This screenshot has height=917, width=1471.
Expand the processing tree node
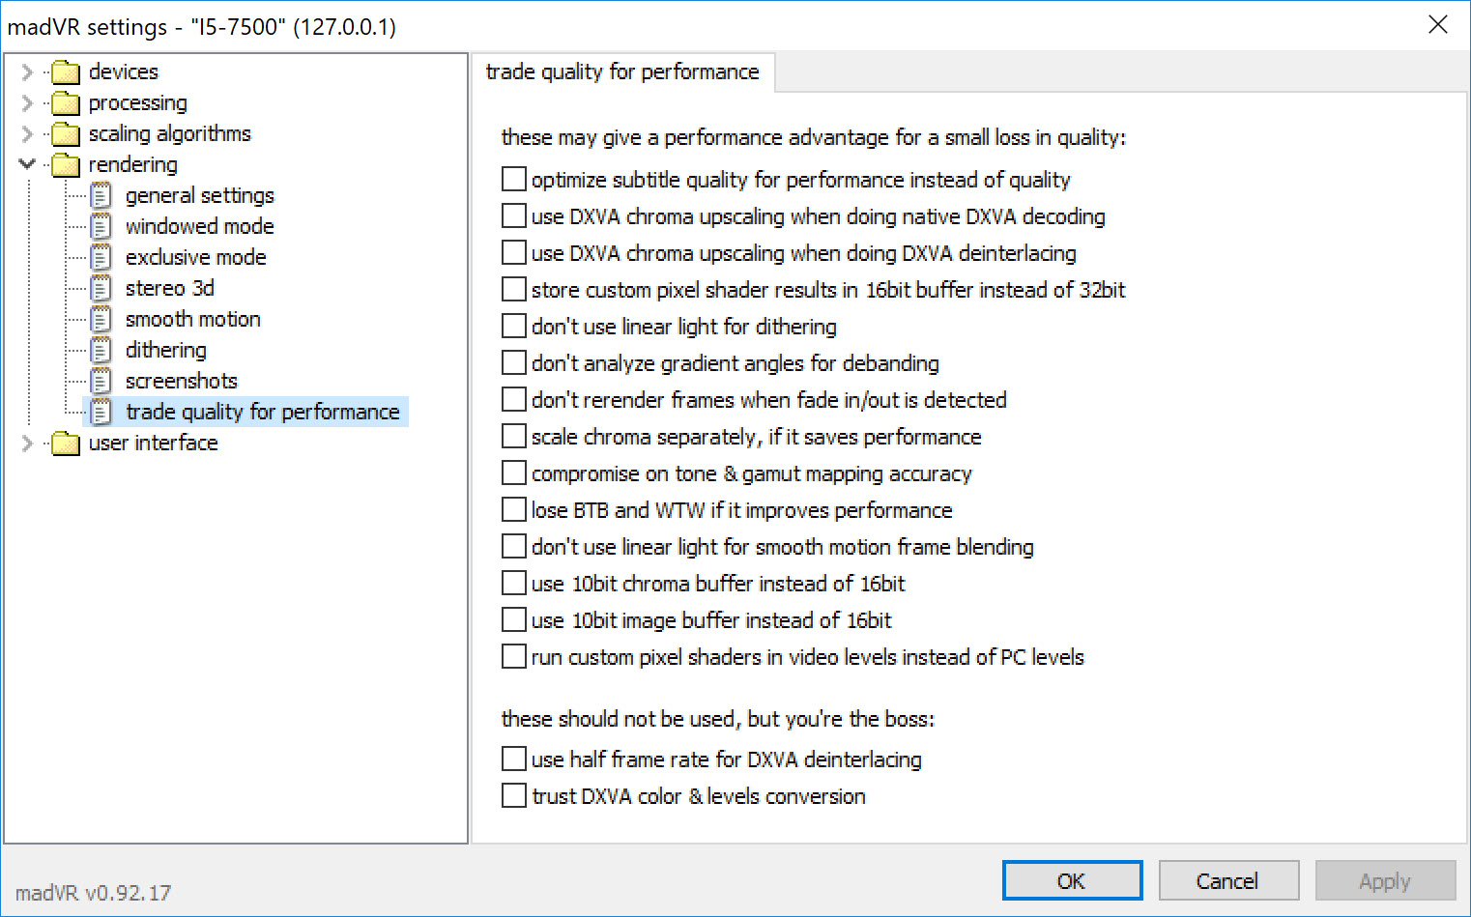pos(27,103)
